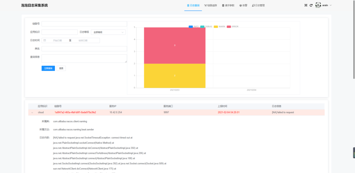Screen dimensions: 355x173
Task: Switch to the 链路追踪 tab
Action: pos(211,6)
